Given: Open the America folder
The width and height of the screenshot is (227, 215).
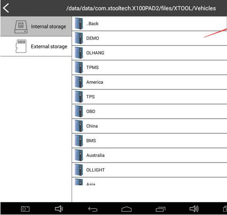Looking at the screenshot, I should click(149, 82).
